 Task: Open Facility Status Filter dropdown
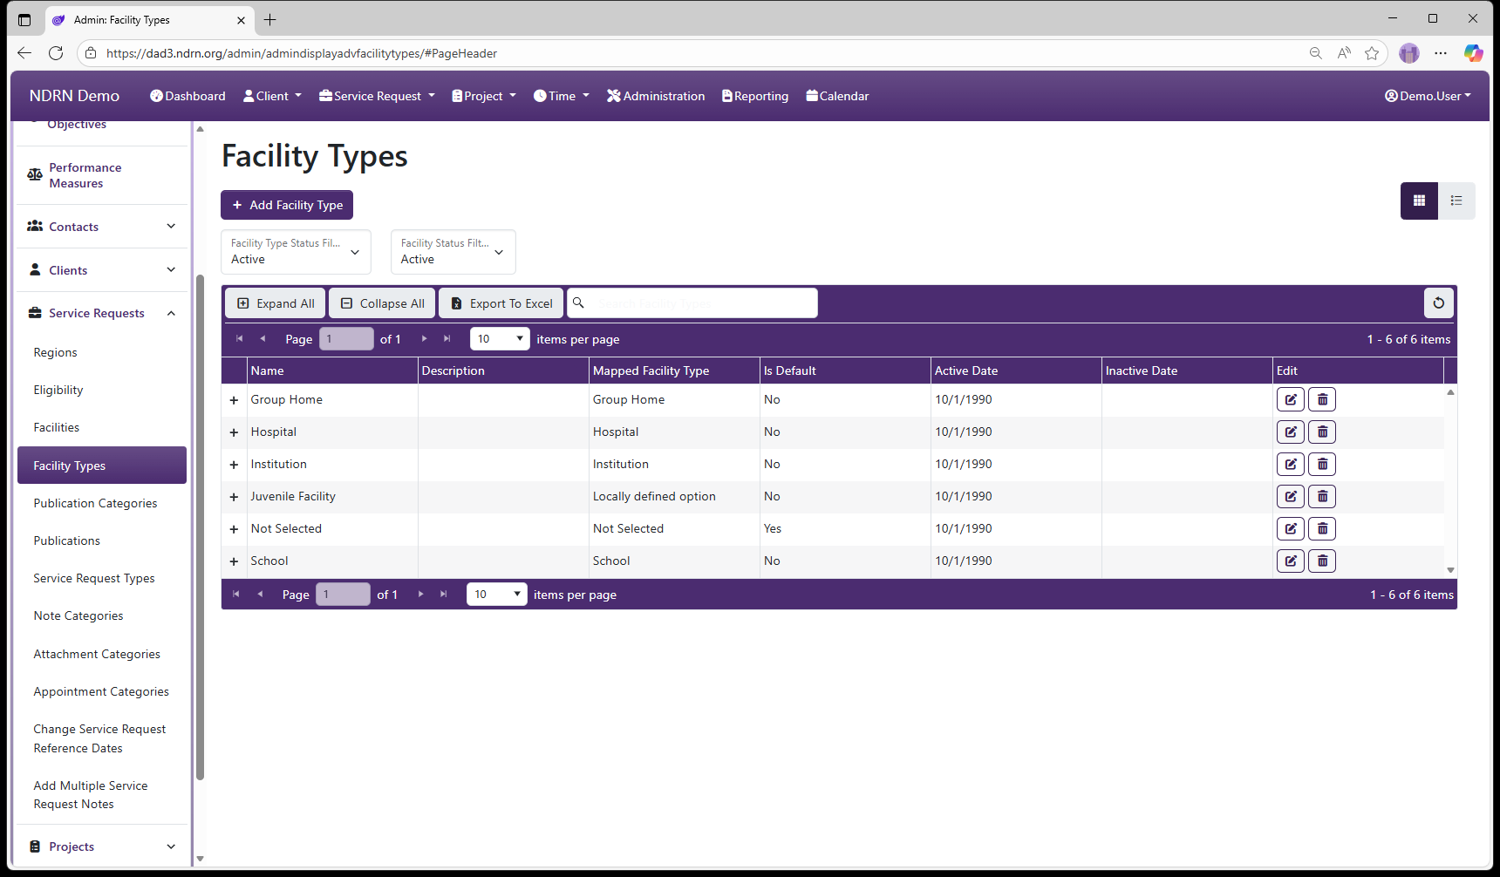coord(453,252)
